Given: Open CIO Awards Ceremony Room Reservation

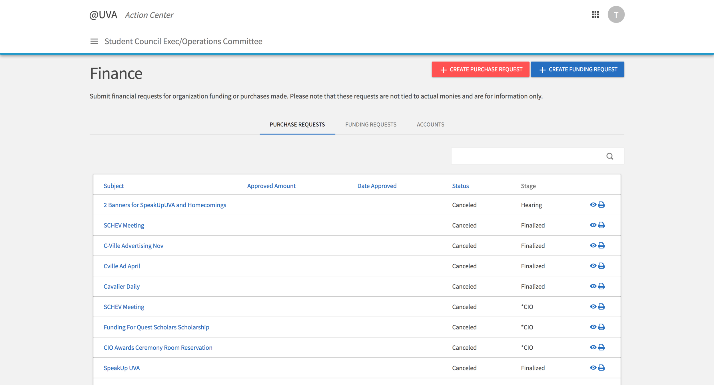Looking at the screenshot, I should coord(158,348).
